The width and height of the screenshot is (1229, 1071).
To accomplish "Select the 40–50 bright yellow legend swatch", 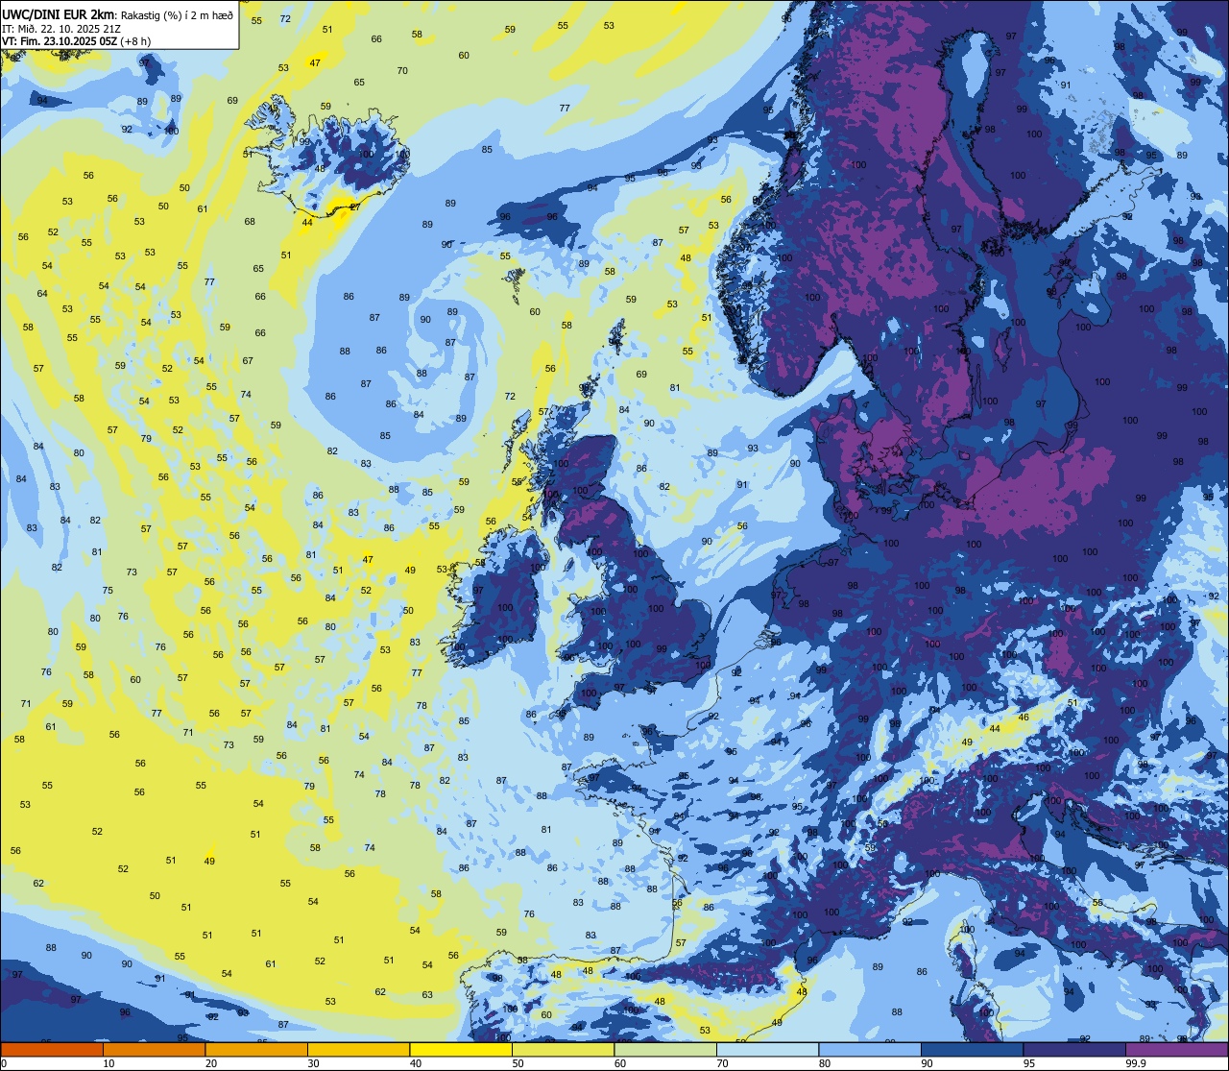I will pos(461,1050).
